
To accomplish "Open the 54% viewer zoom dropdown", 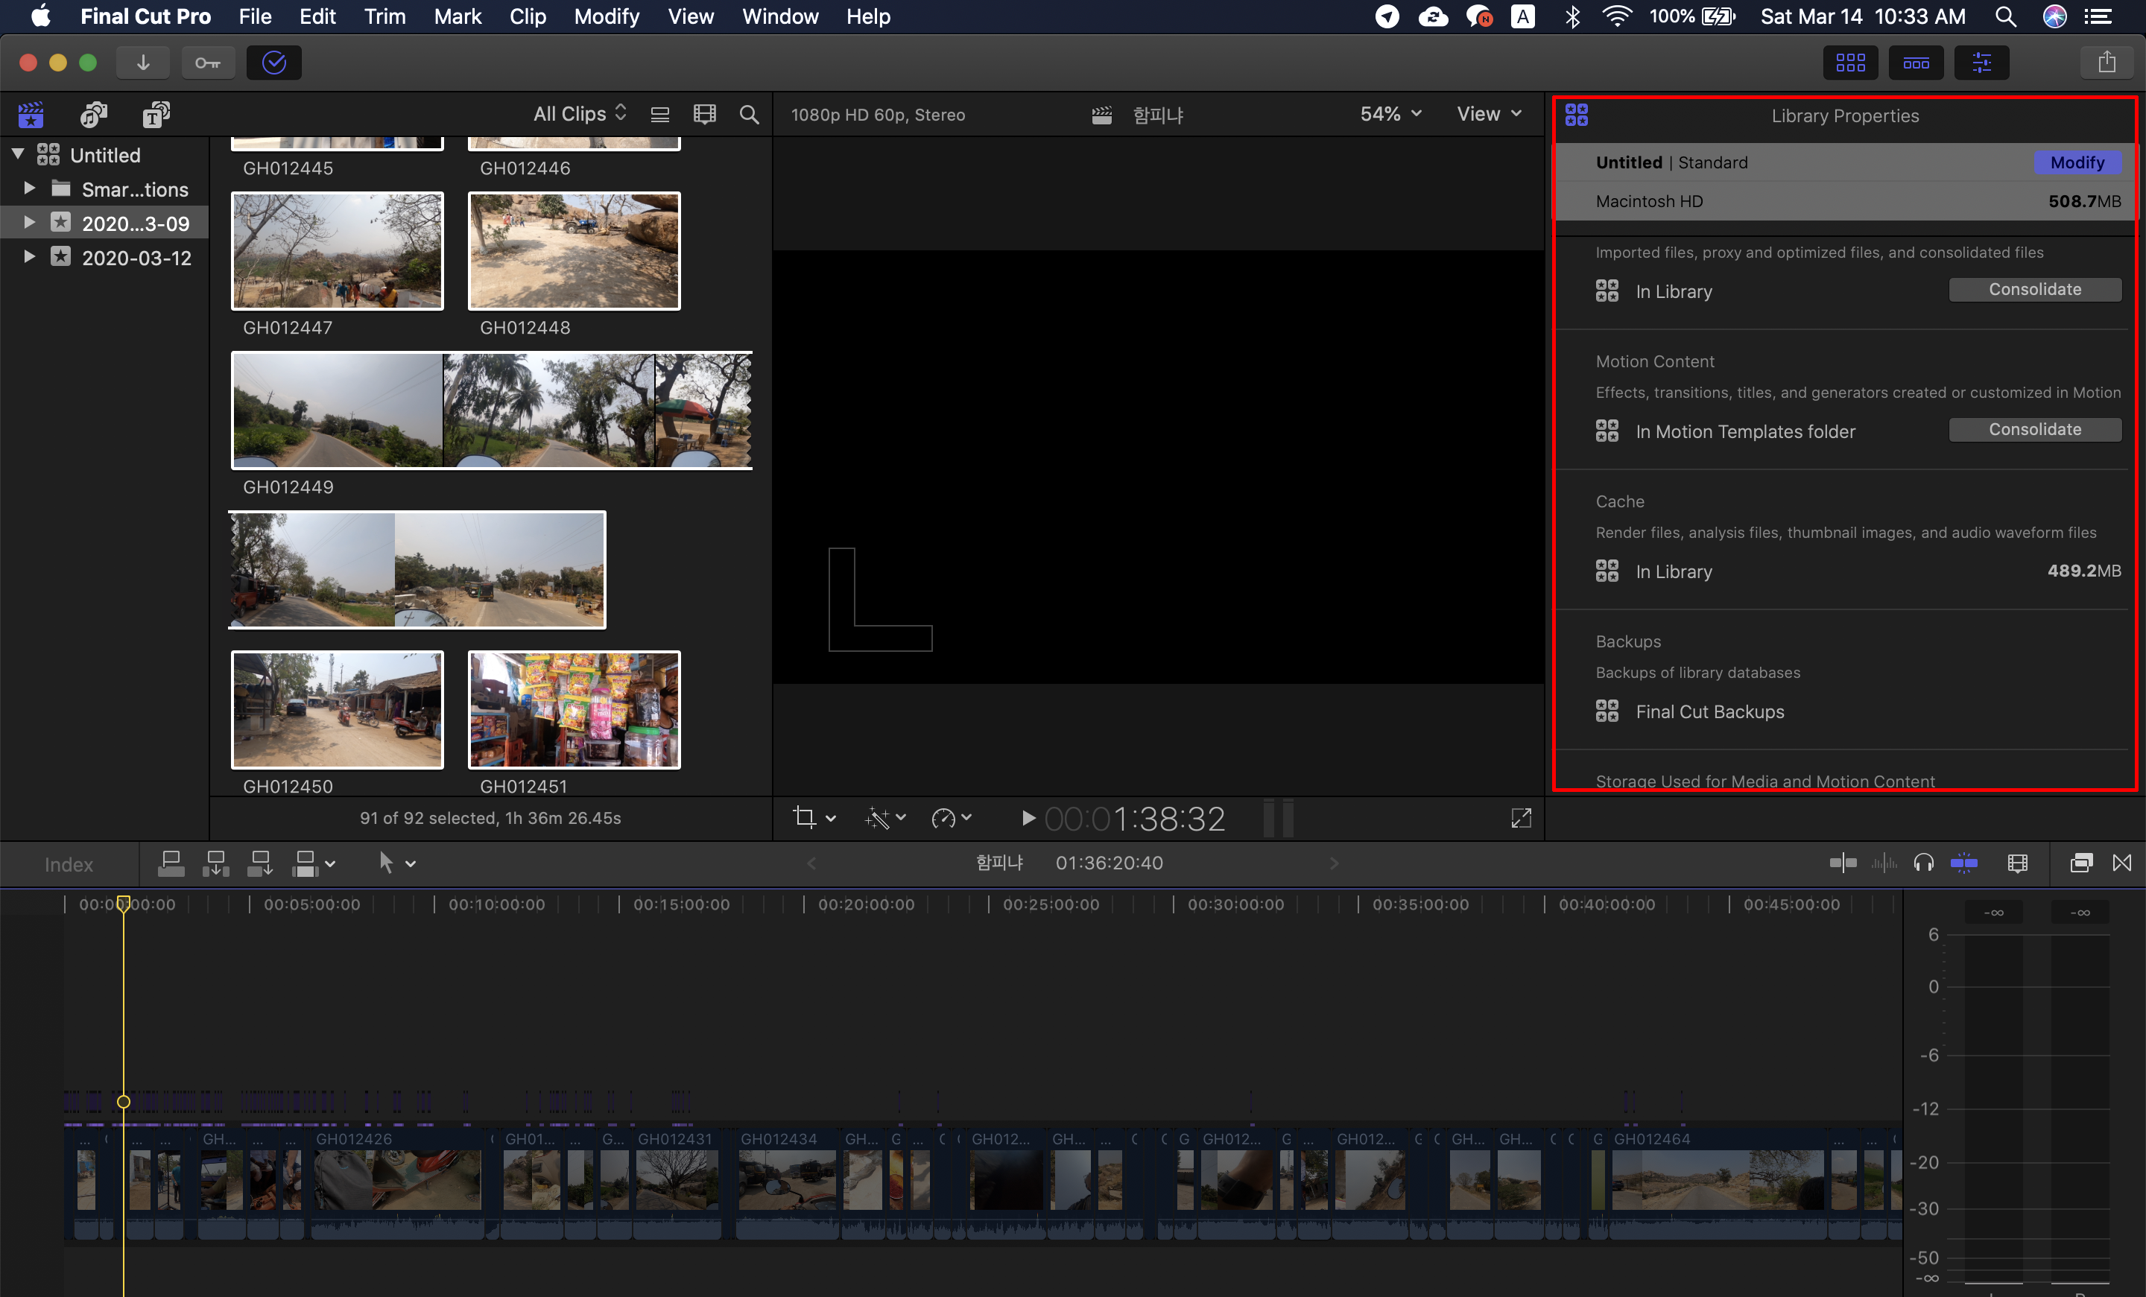I will coord(1390,114).
